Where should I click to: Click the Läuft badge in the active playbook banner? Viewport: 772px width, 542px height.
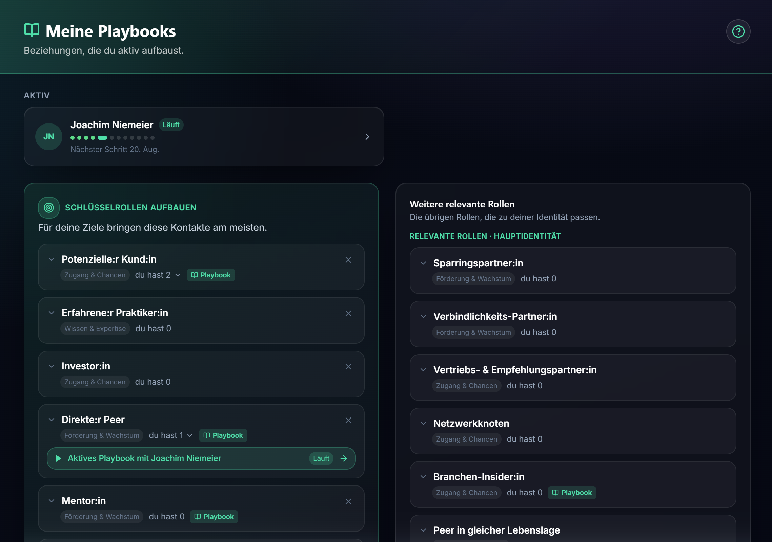pos(321,458)
